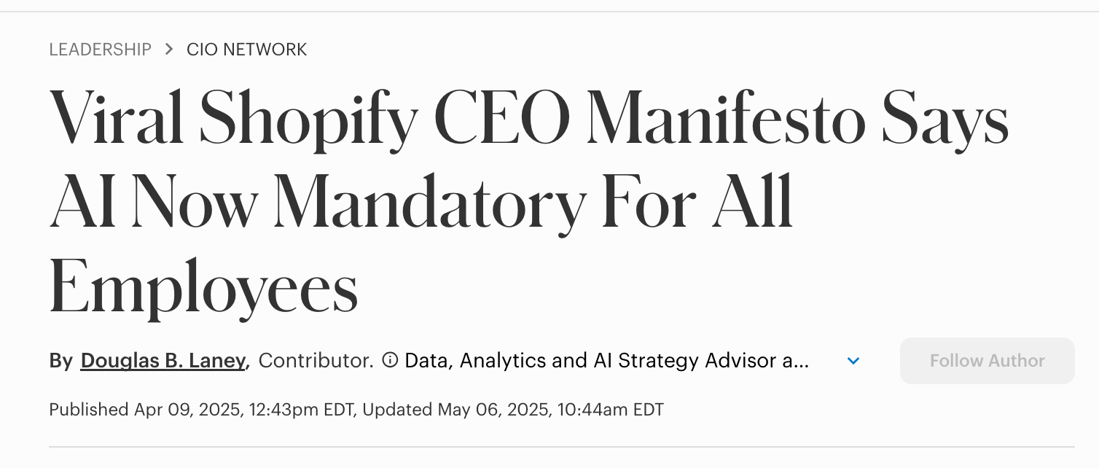The height and width of the screenshot is (468, 1099).
Task: Click the word "By" before the author name
Action: 61,361
